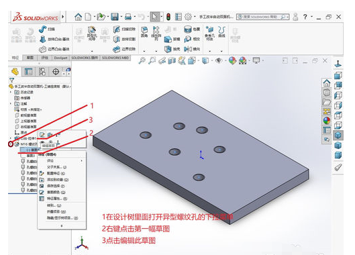355x255 pixels.
Task: Open Apply Scene icon in view toolbar
Action: (242, 60)
